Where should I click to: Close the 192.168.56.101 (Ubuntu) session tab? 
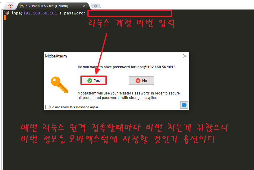(84, 6)
